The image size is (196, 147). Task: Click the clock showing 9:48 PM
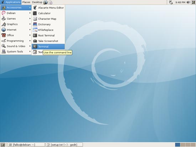(x=180, y=2)
